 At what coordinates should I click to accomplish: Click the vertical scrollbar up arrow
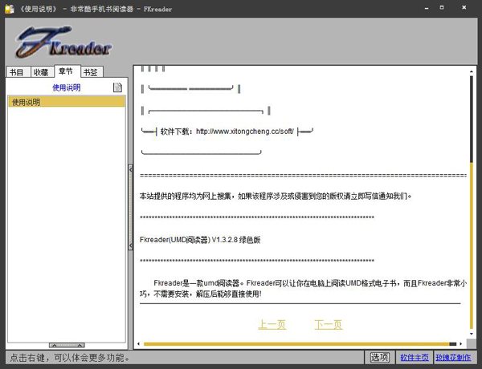pos(472,71)
